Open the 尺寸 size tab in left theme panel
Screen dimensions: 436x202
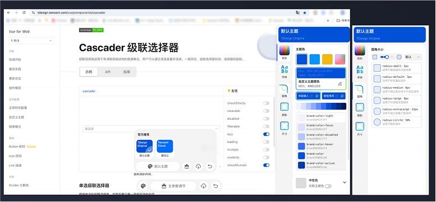click(284, 129)
